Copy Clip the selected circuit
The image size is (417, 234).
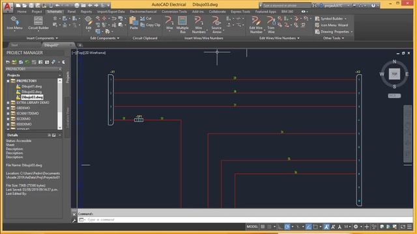(151, 25)
